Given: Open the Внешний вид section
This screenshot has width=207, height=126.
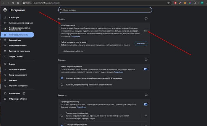Looking at the screenshot, I should [17, 40].
